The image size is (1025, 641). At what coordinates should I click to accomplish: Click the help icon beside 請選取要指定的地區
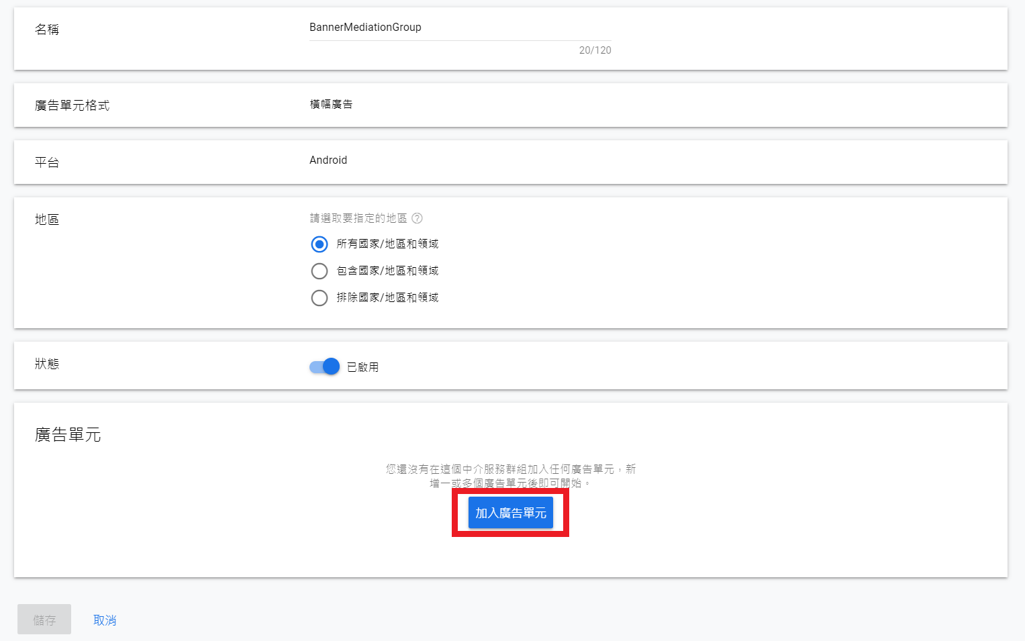click(417, 218)
